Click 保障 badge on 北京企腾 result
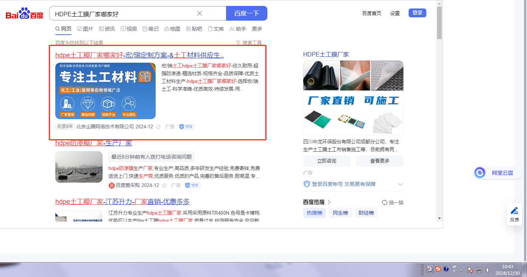This screenshot has width=527, height=277. pos(187,127)
